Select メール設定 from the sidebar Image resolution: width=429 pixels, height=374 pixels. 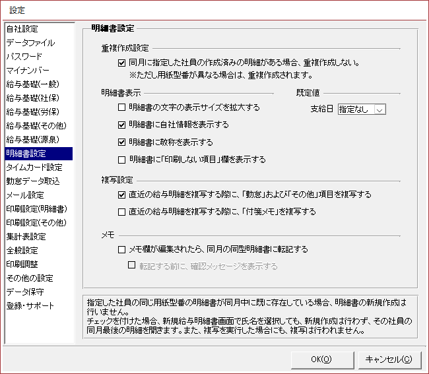(25, 195)
